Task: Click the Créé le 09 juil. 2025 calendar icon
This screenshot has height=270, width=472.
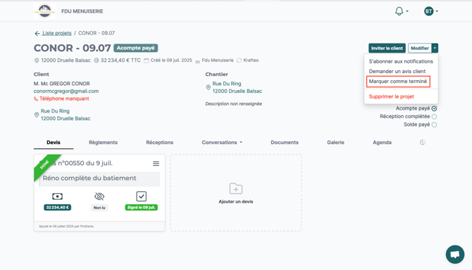Action: (x=147, y=60)
